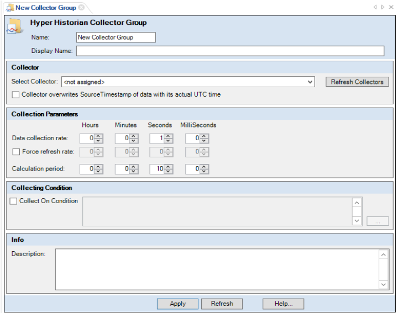Click the Refresh Collectors button
Image resolution: width=398 pixels, height=313 pixels.
(x=357, y=82)
